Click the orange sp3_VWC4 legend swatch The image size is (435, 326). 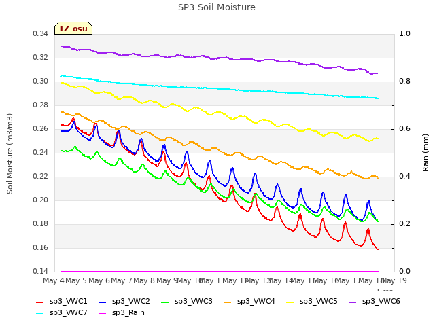pyautogui.click(x=228, y=302)
